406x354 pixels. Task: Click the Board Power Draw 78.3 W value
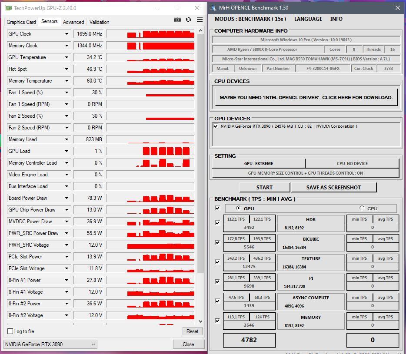89,198
